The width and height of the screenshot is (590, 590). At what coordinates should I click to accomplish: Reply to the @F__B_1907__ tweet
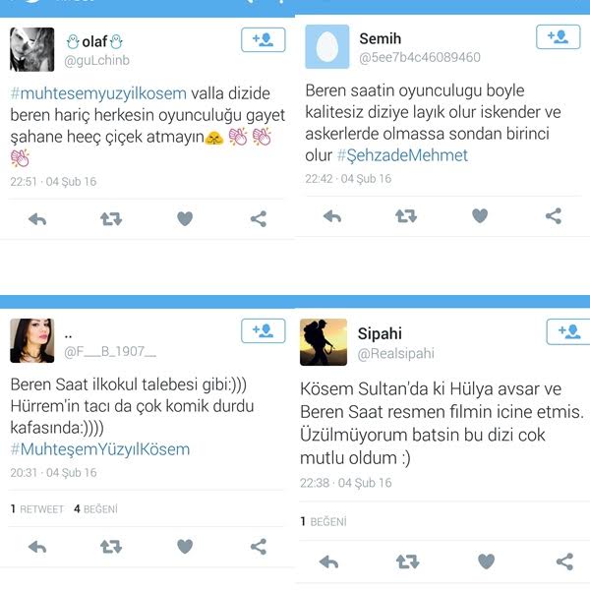click(x=37, y=547)
